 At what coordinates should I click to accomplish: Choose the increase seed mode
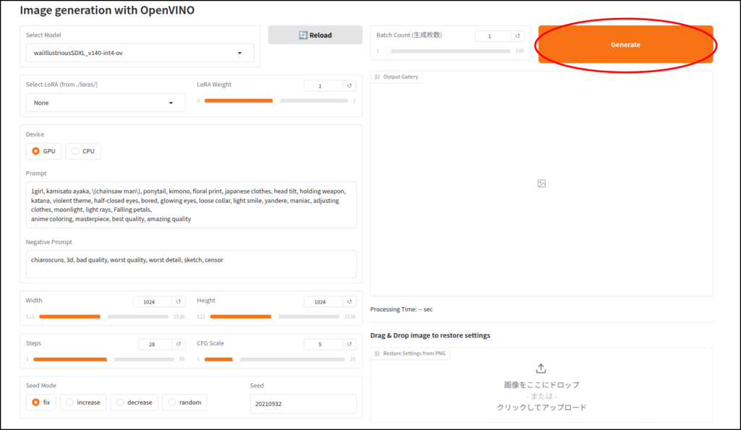pos(83,403)
